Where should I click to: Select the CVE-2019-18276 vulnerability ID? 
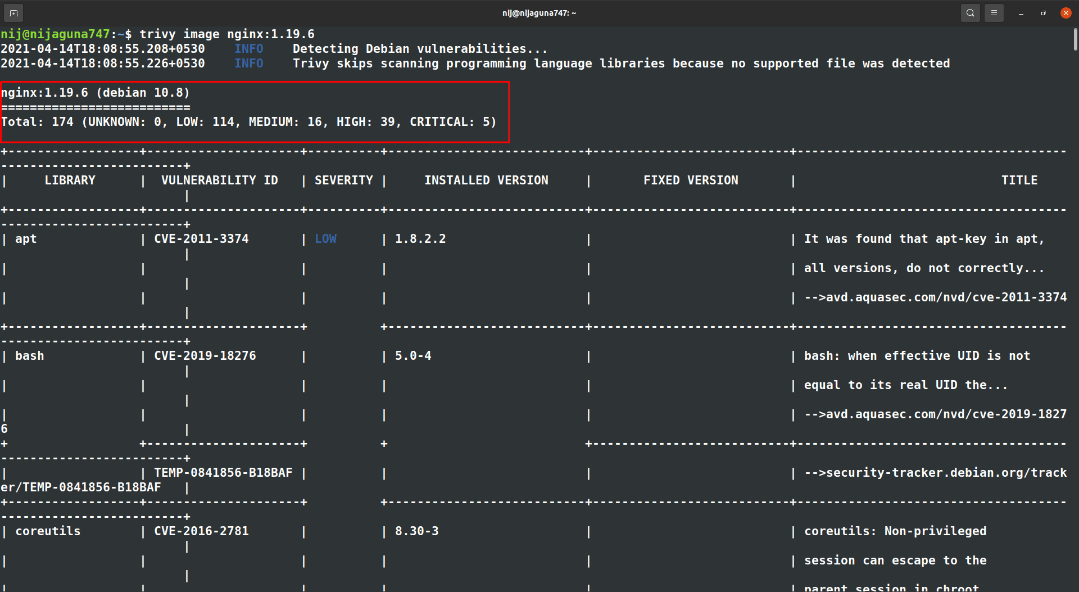coord(205,355)
